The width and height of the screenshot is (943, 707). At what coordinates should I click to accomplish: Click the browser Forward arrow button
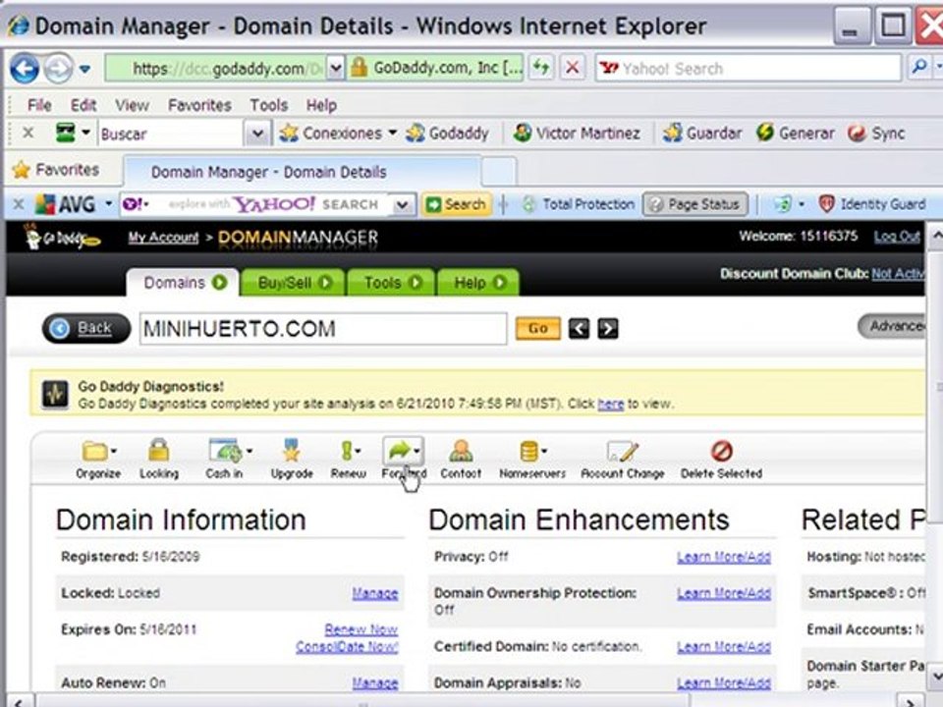click(58, 69)
